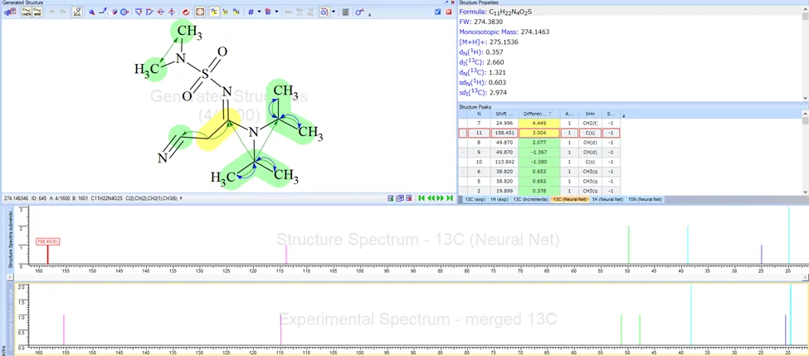This screenshot has height=356, width=809.
Task: Click the ring structure display icon near toolbar end
Action: pyautogui.click(x=324, y=12)
